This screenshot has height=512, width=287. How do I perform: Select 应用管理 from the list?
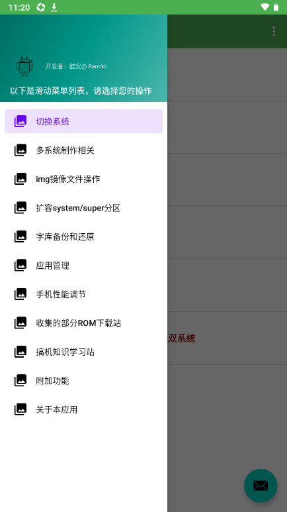(x=83, y=265)
